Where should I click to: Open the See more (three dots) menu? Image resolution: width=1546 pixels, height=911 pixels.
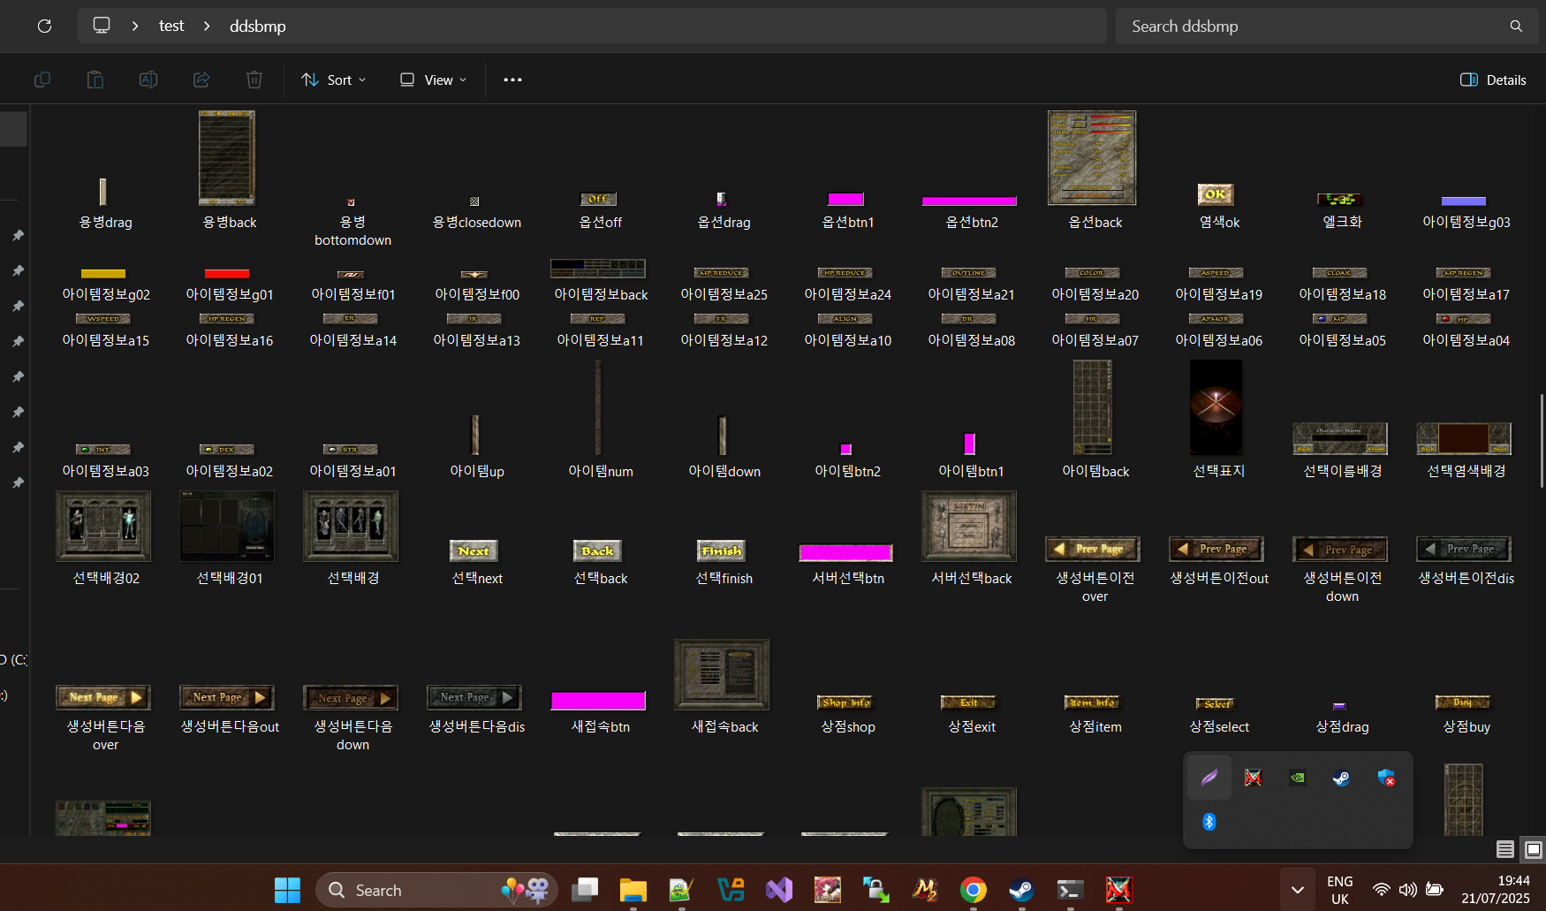click(x=512, y=80)
